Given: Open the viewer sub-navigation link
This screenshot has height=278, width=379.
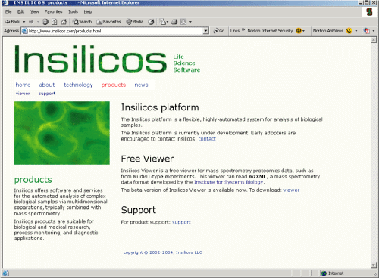Looking at the screenshot, I should coord(23,94).
